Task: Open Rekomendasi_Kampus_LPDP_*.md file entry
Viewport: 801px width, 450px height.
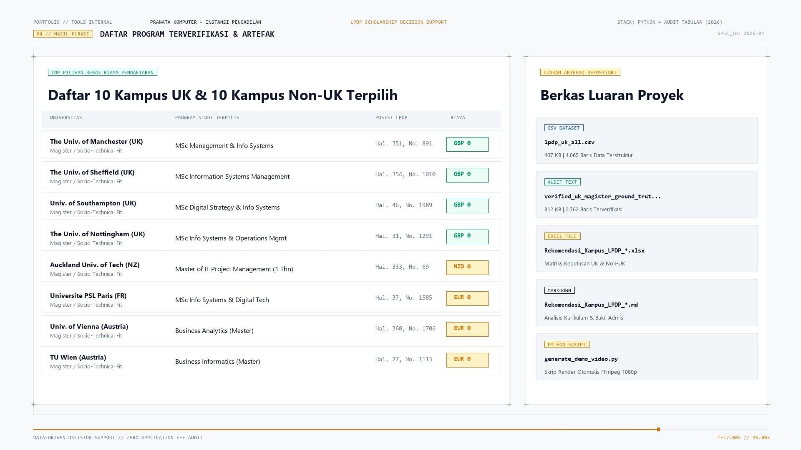Action: click(647, 303)
